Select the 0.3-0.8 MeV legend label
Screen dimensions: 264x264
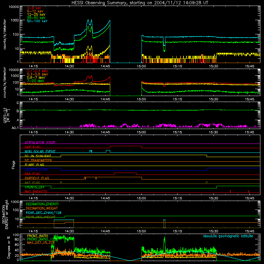coord(38,74)
